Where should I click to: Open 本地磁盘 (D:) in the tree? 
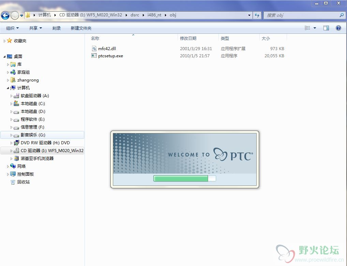click(x=33, y=112)
